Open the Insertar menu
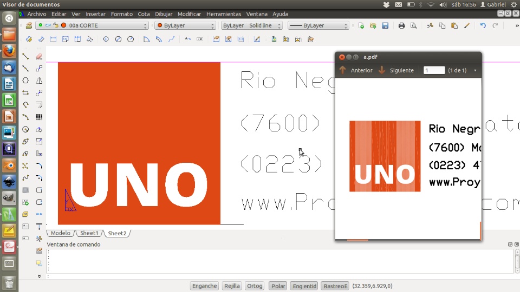The width and height of the screenshot is (520, 292). click(x=95, y=14)
